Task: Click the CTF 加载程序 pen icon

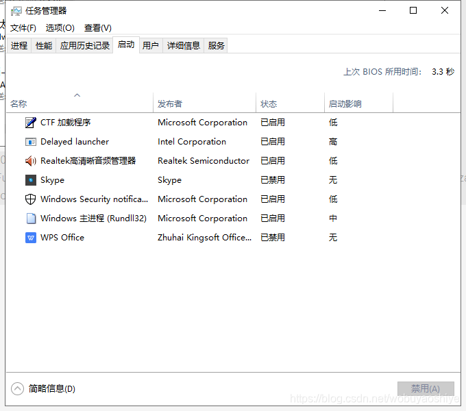Action: click(x=31, y=123)
